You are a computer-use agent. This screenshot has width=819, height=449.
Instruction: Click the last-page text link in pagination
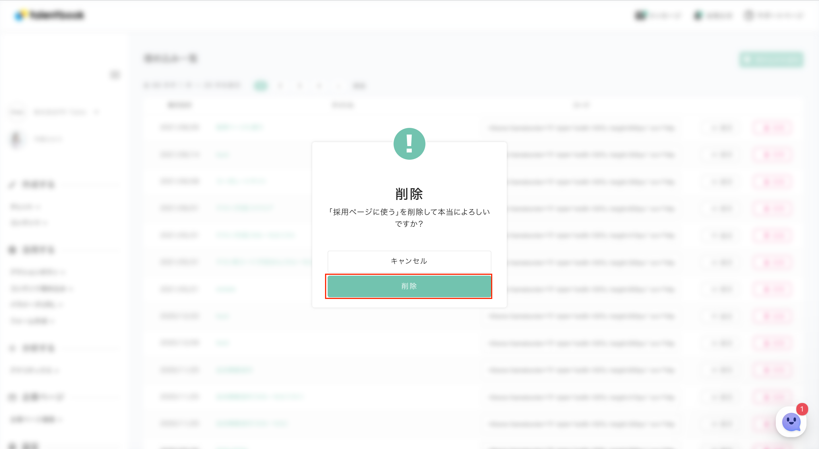(359, 86)
